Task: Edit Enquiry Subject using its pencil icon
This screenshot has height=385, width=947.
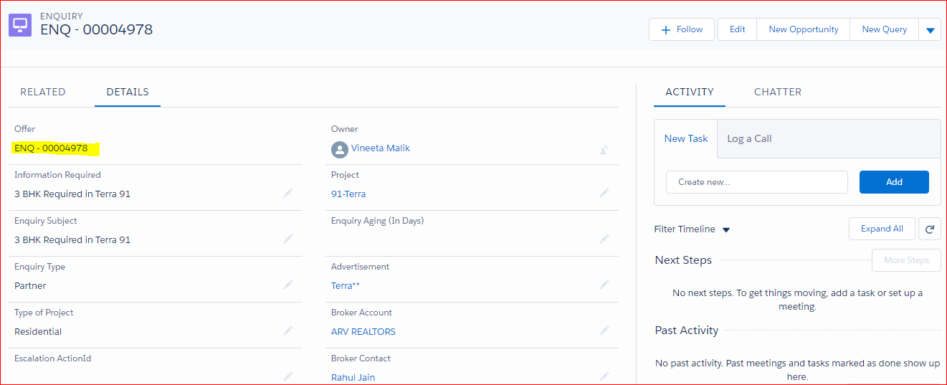Action: point(288,239)
